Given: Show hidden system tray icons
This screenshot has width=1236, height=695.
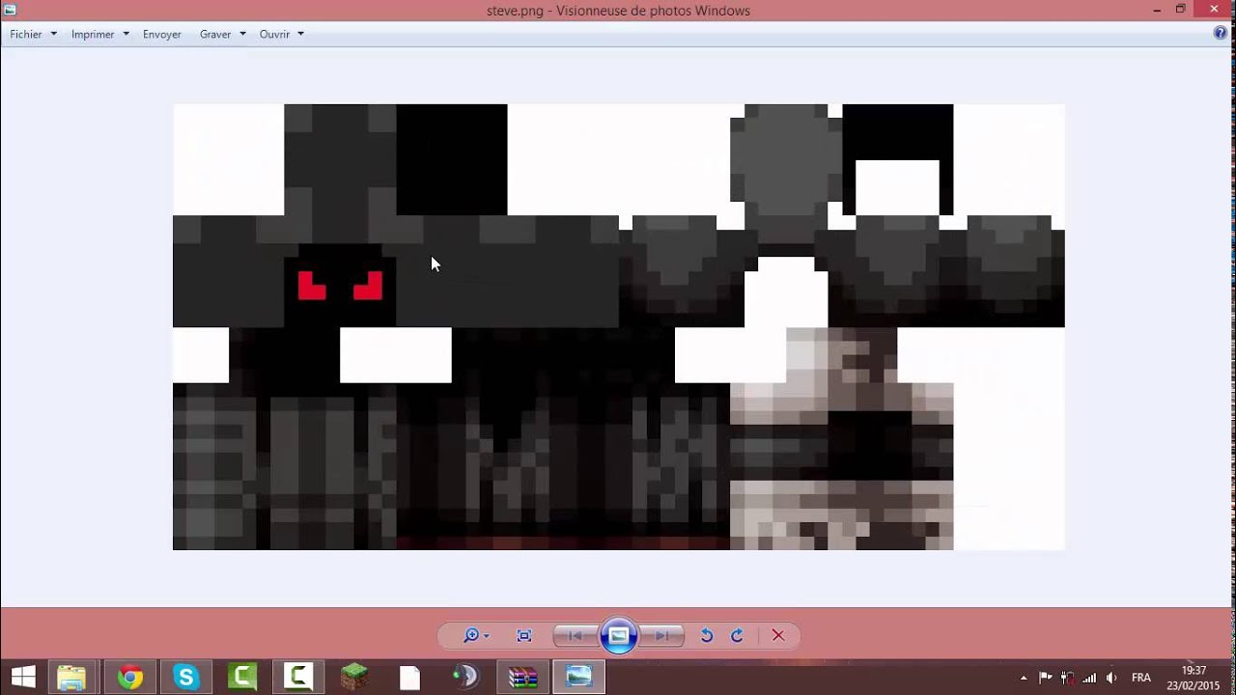Looking at the screenshot, I should pos(1024,678).
